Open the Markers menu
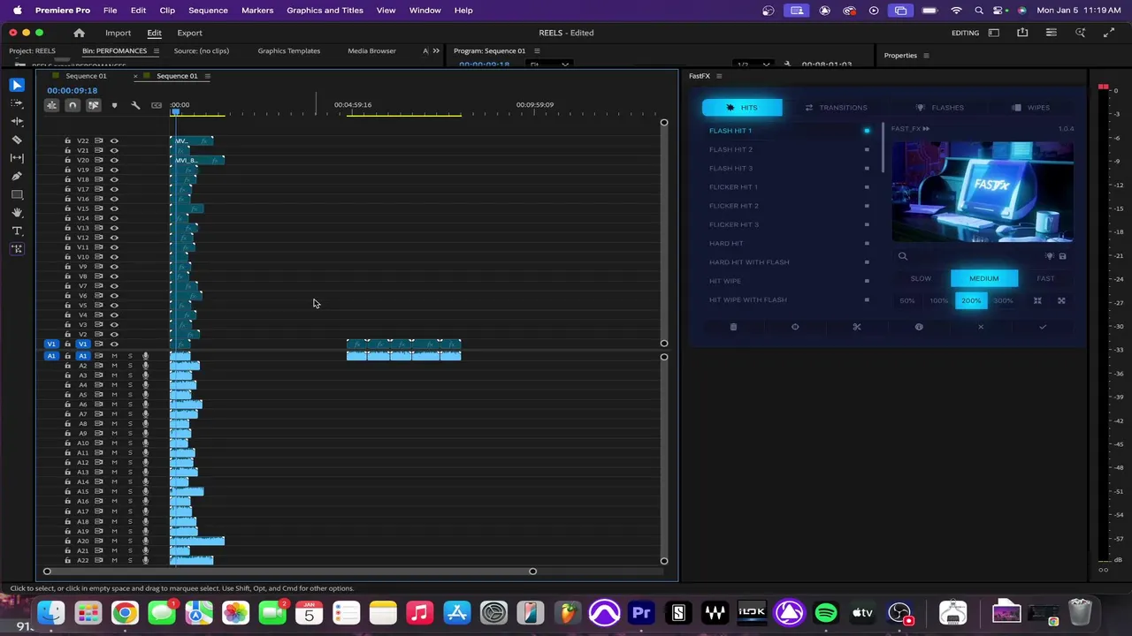The image size is (1132, 636). coord(257,10)
